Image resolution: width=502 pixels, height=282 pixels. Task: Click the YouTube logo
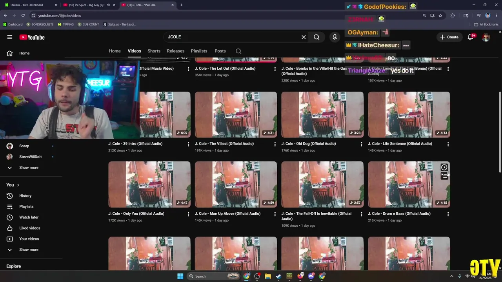click(x=32, y=37)
